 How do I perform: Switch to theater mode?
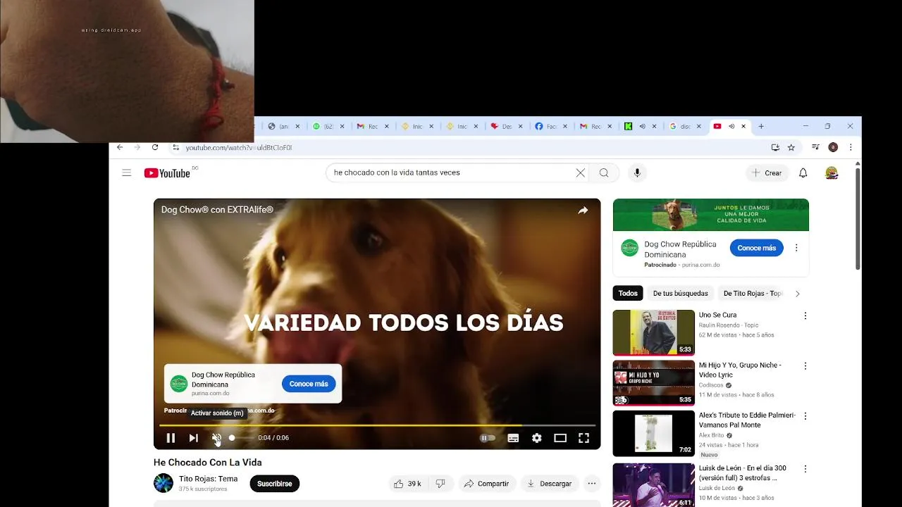coord(560,438)
